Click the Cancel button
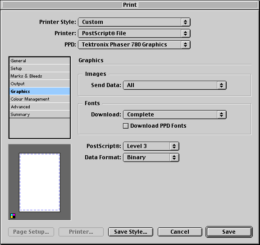The image size is (260, 245). coord(180,232)
